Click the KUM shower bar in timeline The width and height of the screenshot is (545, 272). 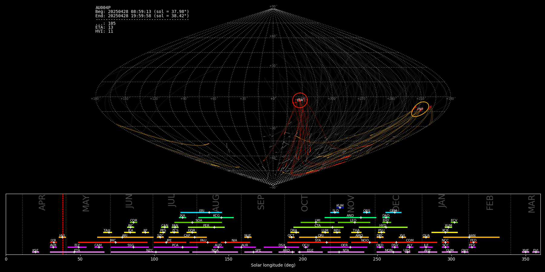coord(340,208)
